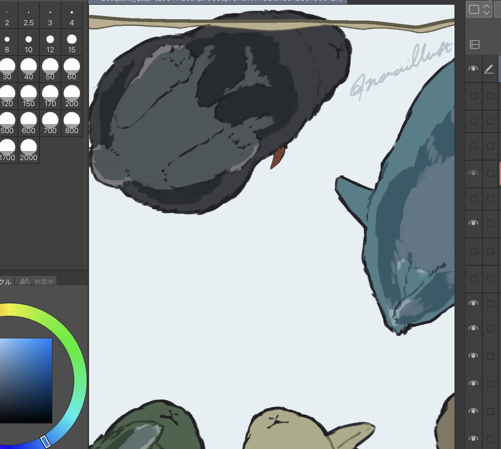Select brush size 500
This screenshot has height=449, width=501.
tap(7, 123)
